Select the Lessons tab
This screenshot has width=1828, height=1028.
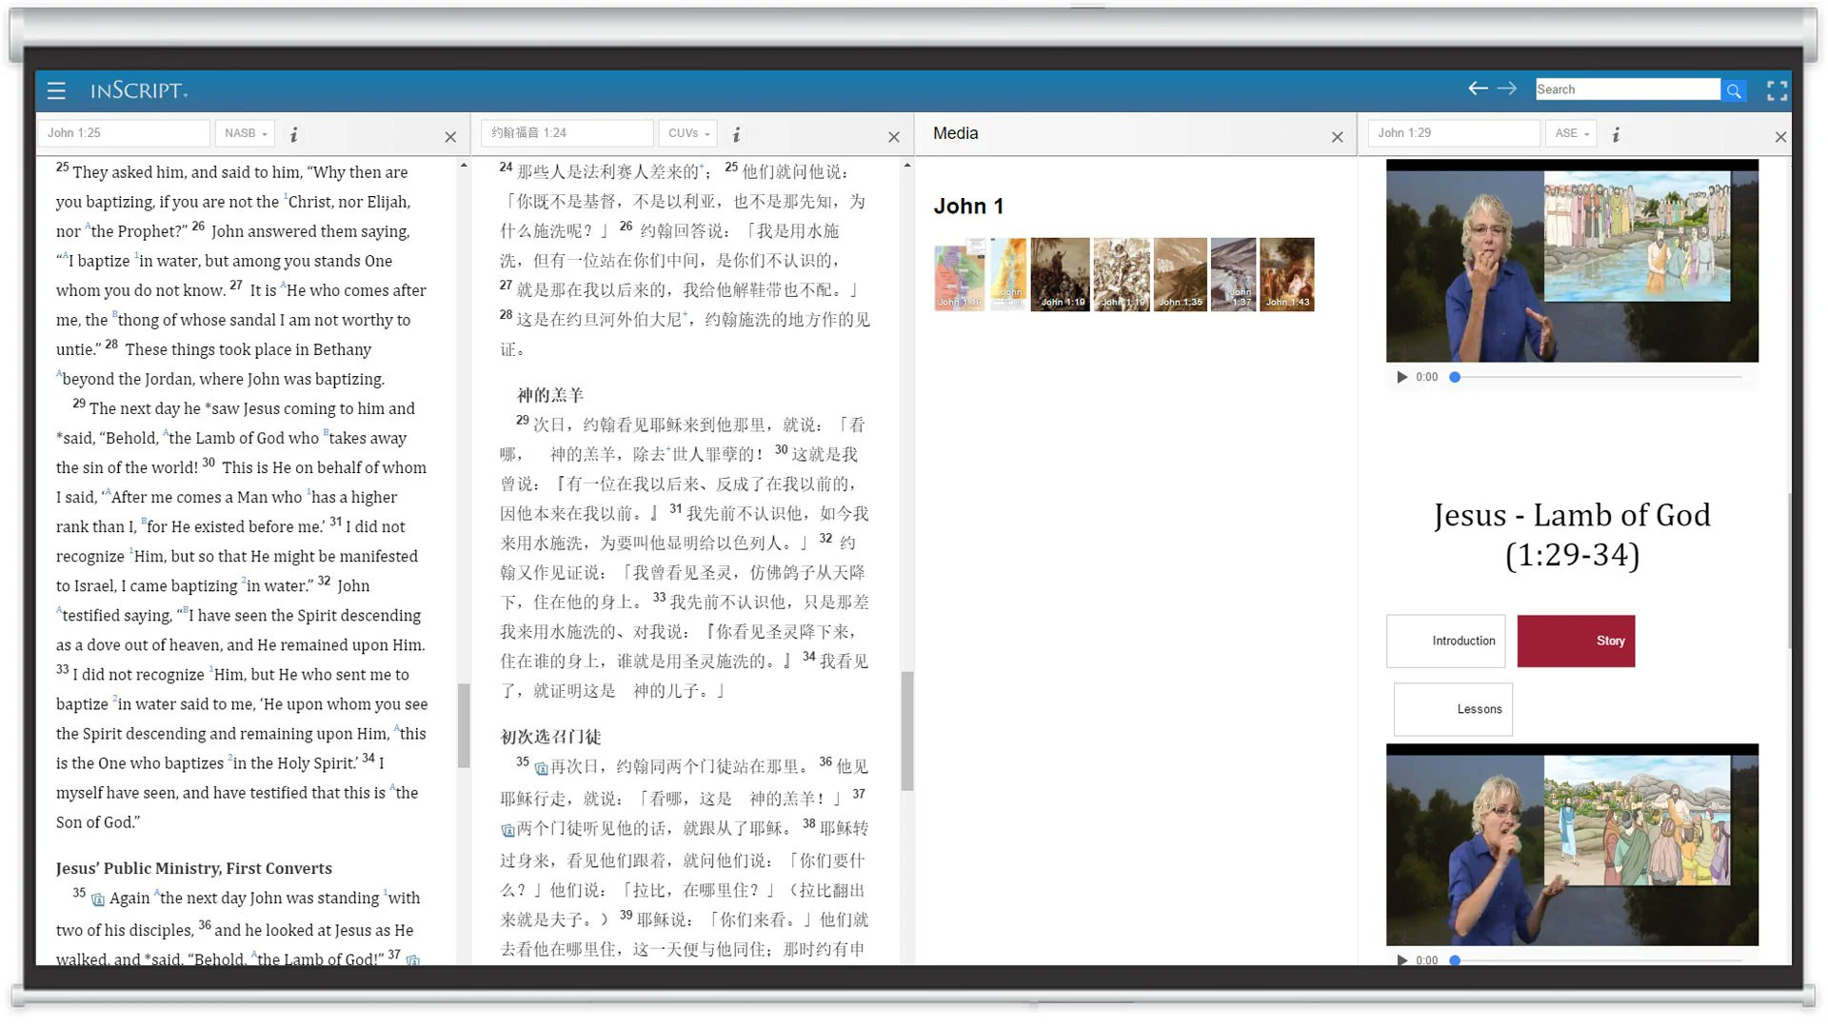pos(1453,709)
